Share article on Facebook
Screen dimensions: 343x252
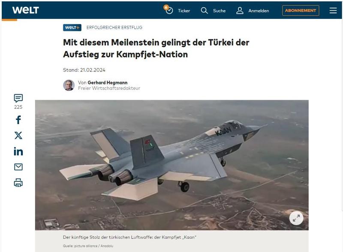(18, 120)
